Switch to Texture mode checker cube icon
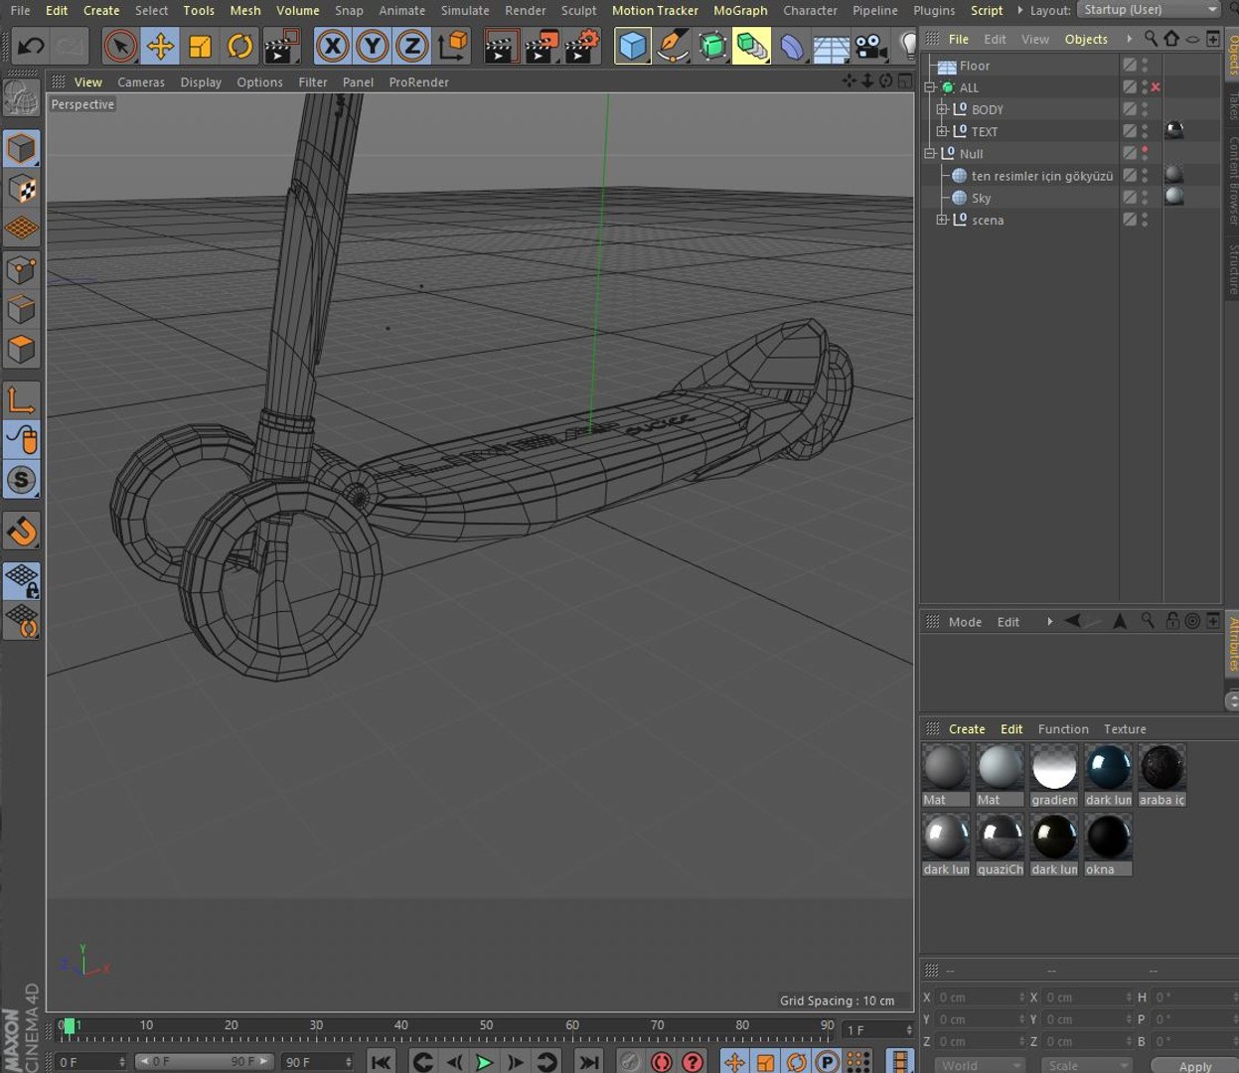Viewport: 1239px width, 1073px height. point(22,189)
